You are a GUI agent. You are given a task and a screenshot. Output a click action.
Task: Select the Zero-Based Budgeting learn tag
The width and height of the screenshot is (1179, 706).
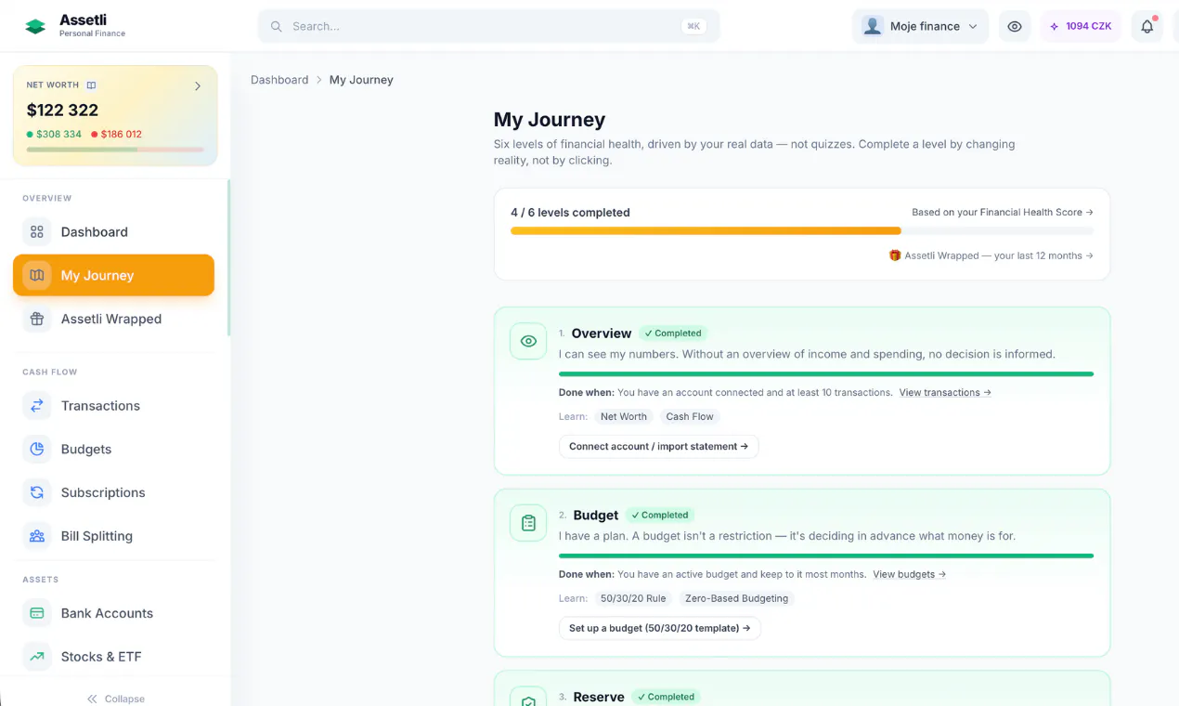(737, 598)
